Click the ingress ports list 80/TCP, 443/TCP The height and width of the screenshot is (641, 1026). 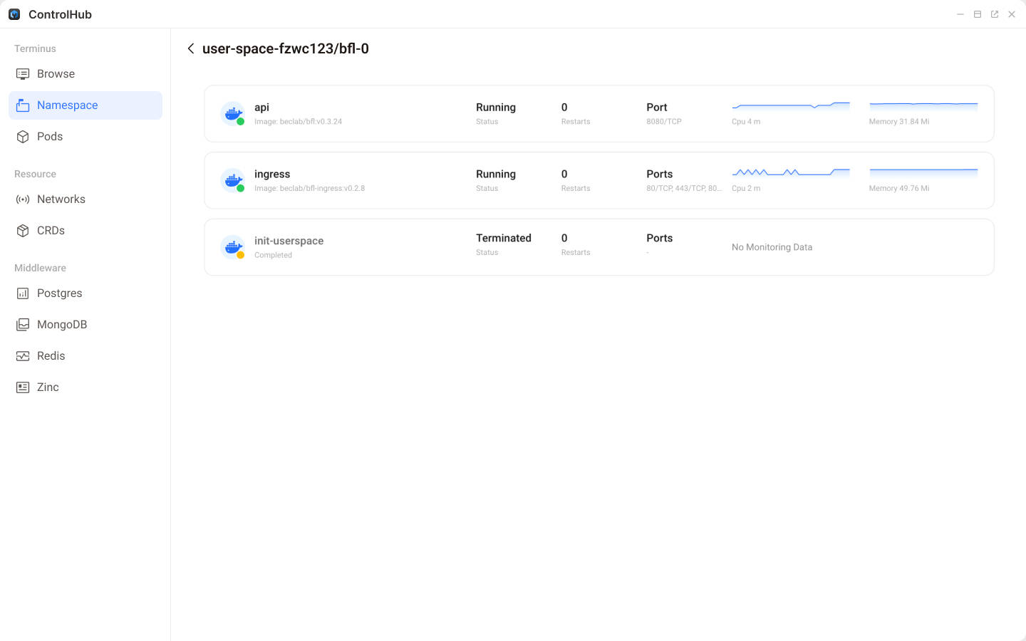click(x=684, y=189)
